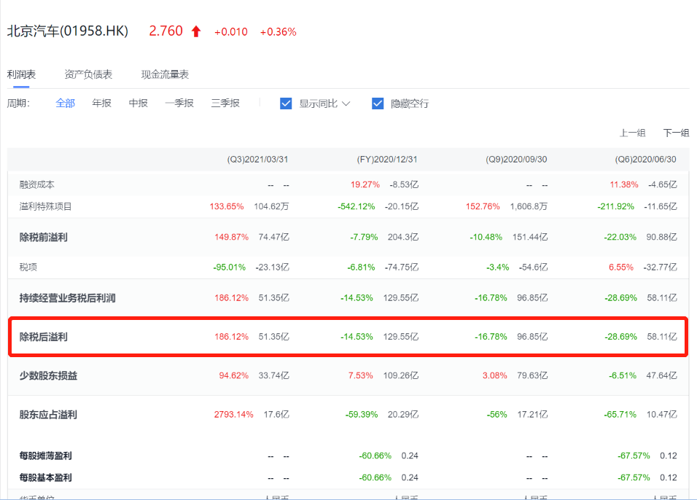Image resolution: width=697 pixels, height=500 pixels.
Task: Click the stock price 2.760
Action: click(166, 31)
